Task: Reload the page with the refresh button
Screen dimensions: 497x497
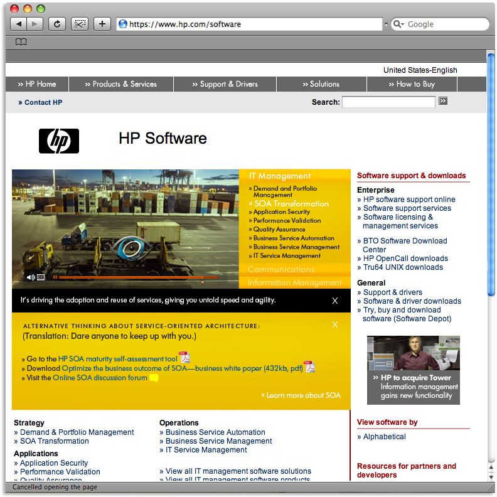Action: tap(57, 24)
